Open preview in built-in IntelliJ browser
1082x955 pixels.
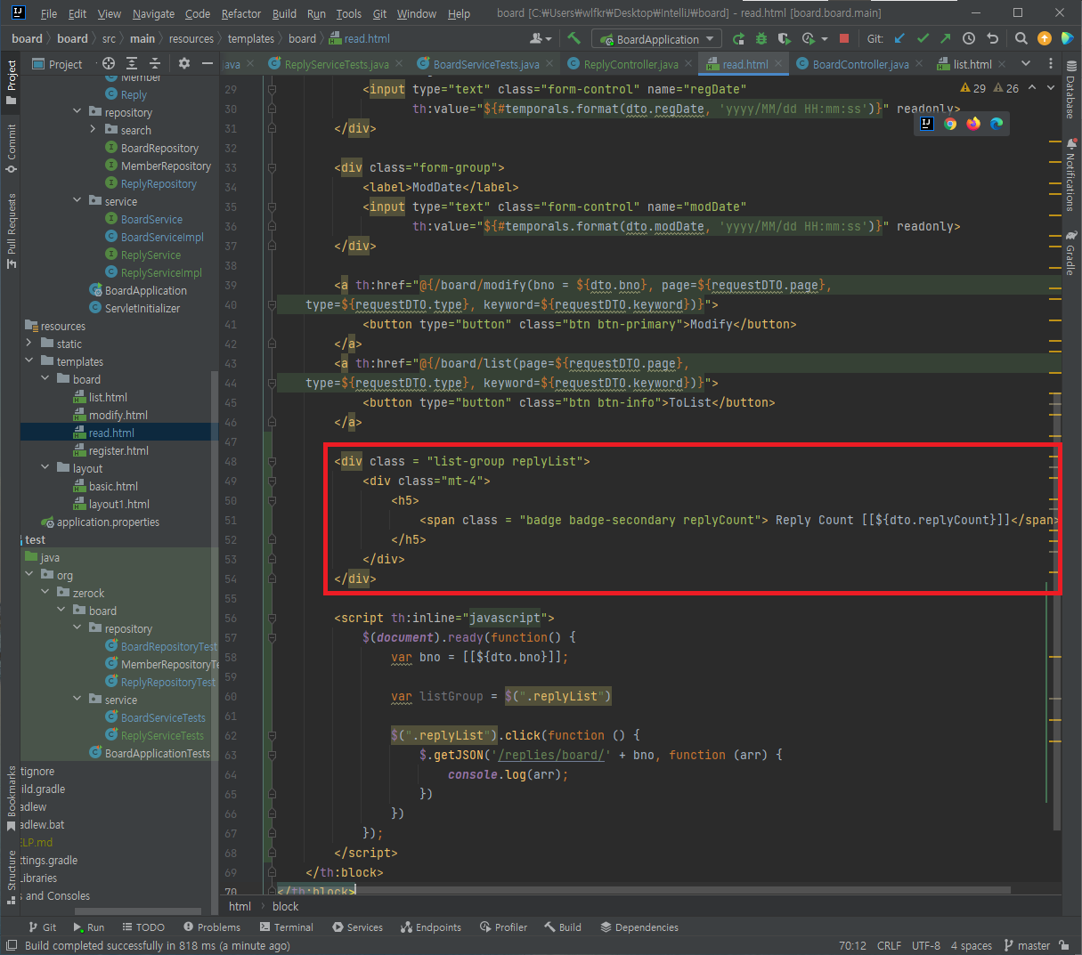tap(927, 124)
